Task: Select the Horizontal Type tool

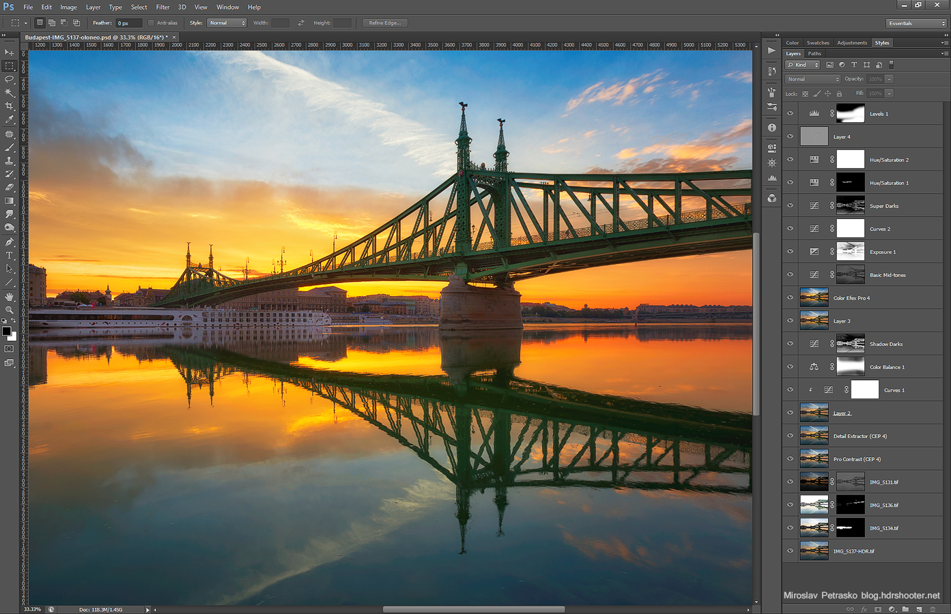Action: [x=10, y=256]
